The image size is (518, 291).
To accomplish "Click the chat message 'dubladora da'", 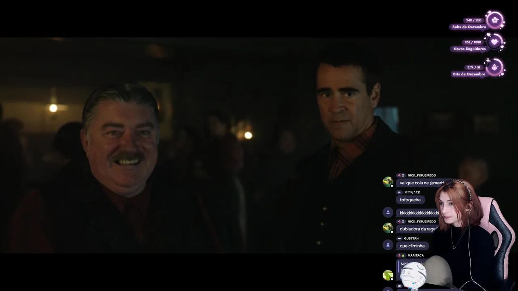I will pyautogui.click(x=418, y=229).
